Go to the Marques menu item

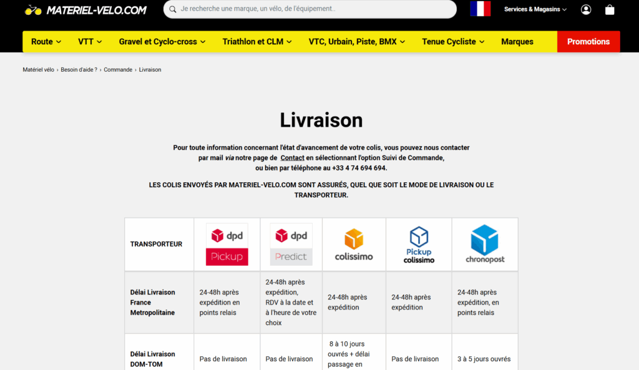(517, 42)
